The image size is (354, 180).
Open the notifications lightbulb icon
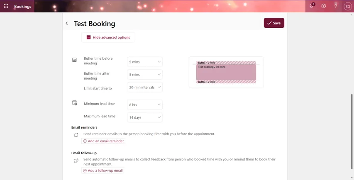click(x=312, y=6)
